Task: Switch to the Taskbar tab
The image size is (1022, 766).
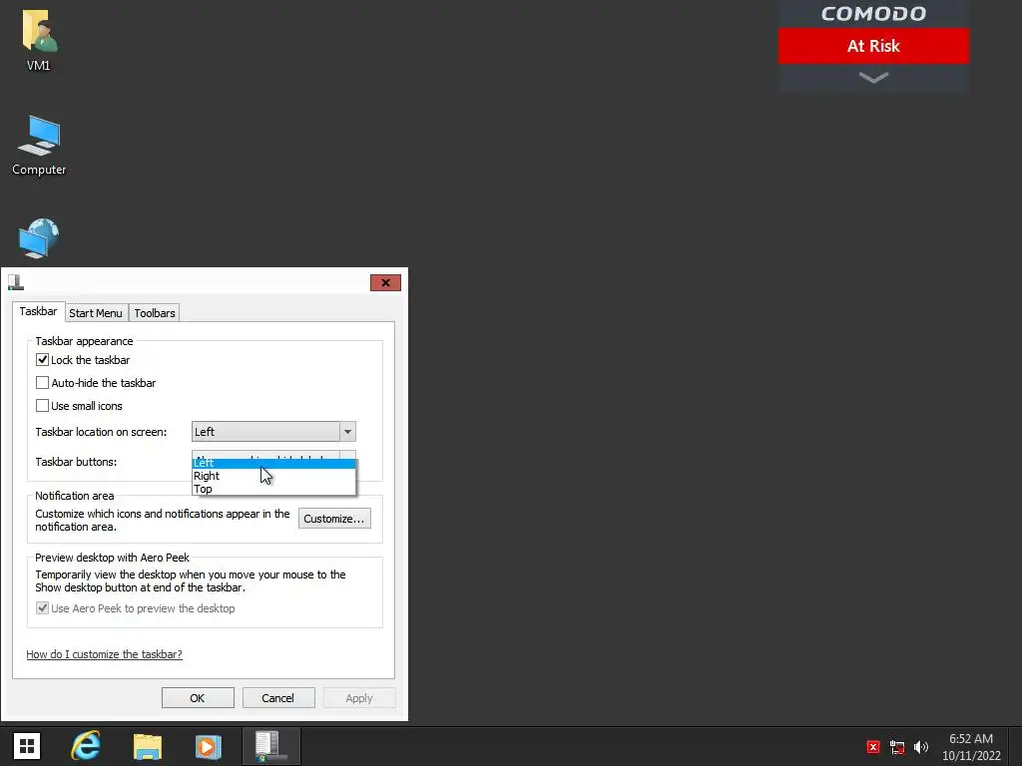Action: pos(39,311)
